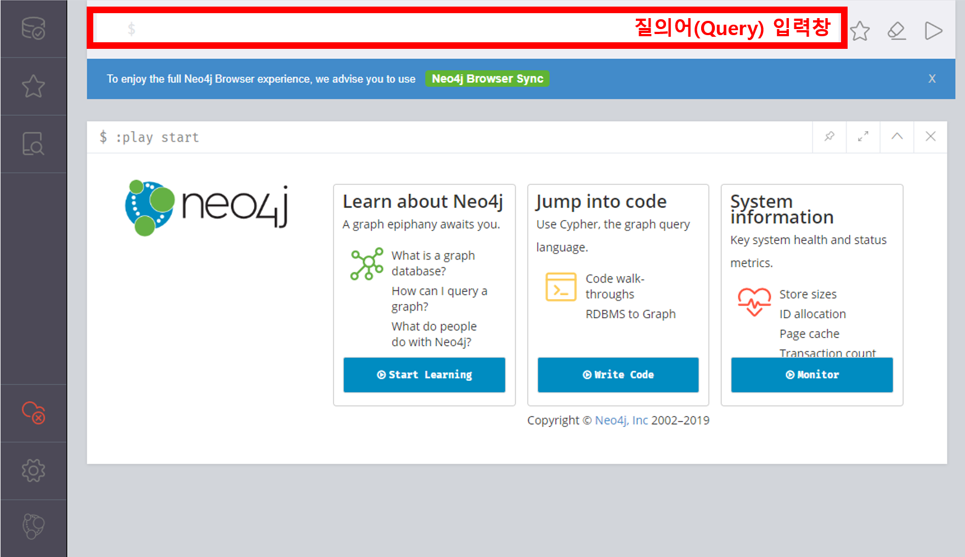Open the Database information sidebar icon
The width and height of the screenshot is (965, 557).
point(33,29)
